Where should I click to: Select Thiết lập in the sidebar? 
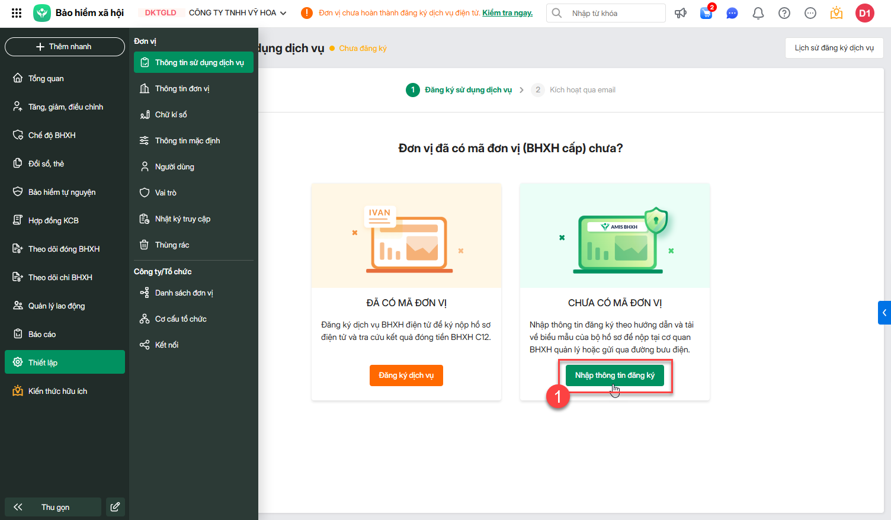[65, 362]
